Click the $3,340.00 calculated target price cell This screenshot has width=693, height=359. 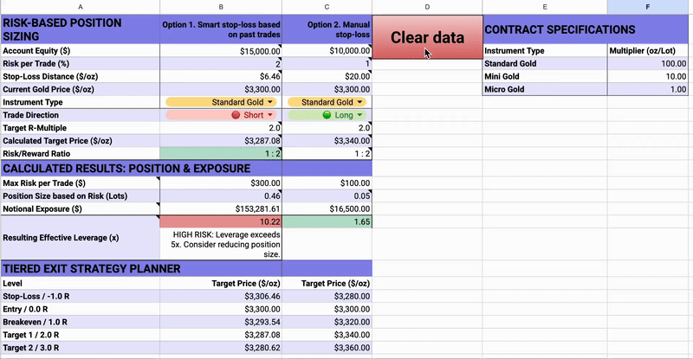pyautogui.click(x=327, y=141)
